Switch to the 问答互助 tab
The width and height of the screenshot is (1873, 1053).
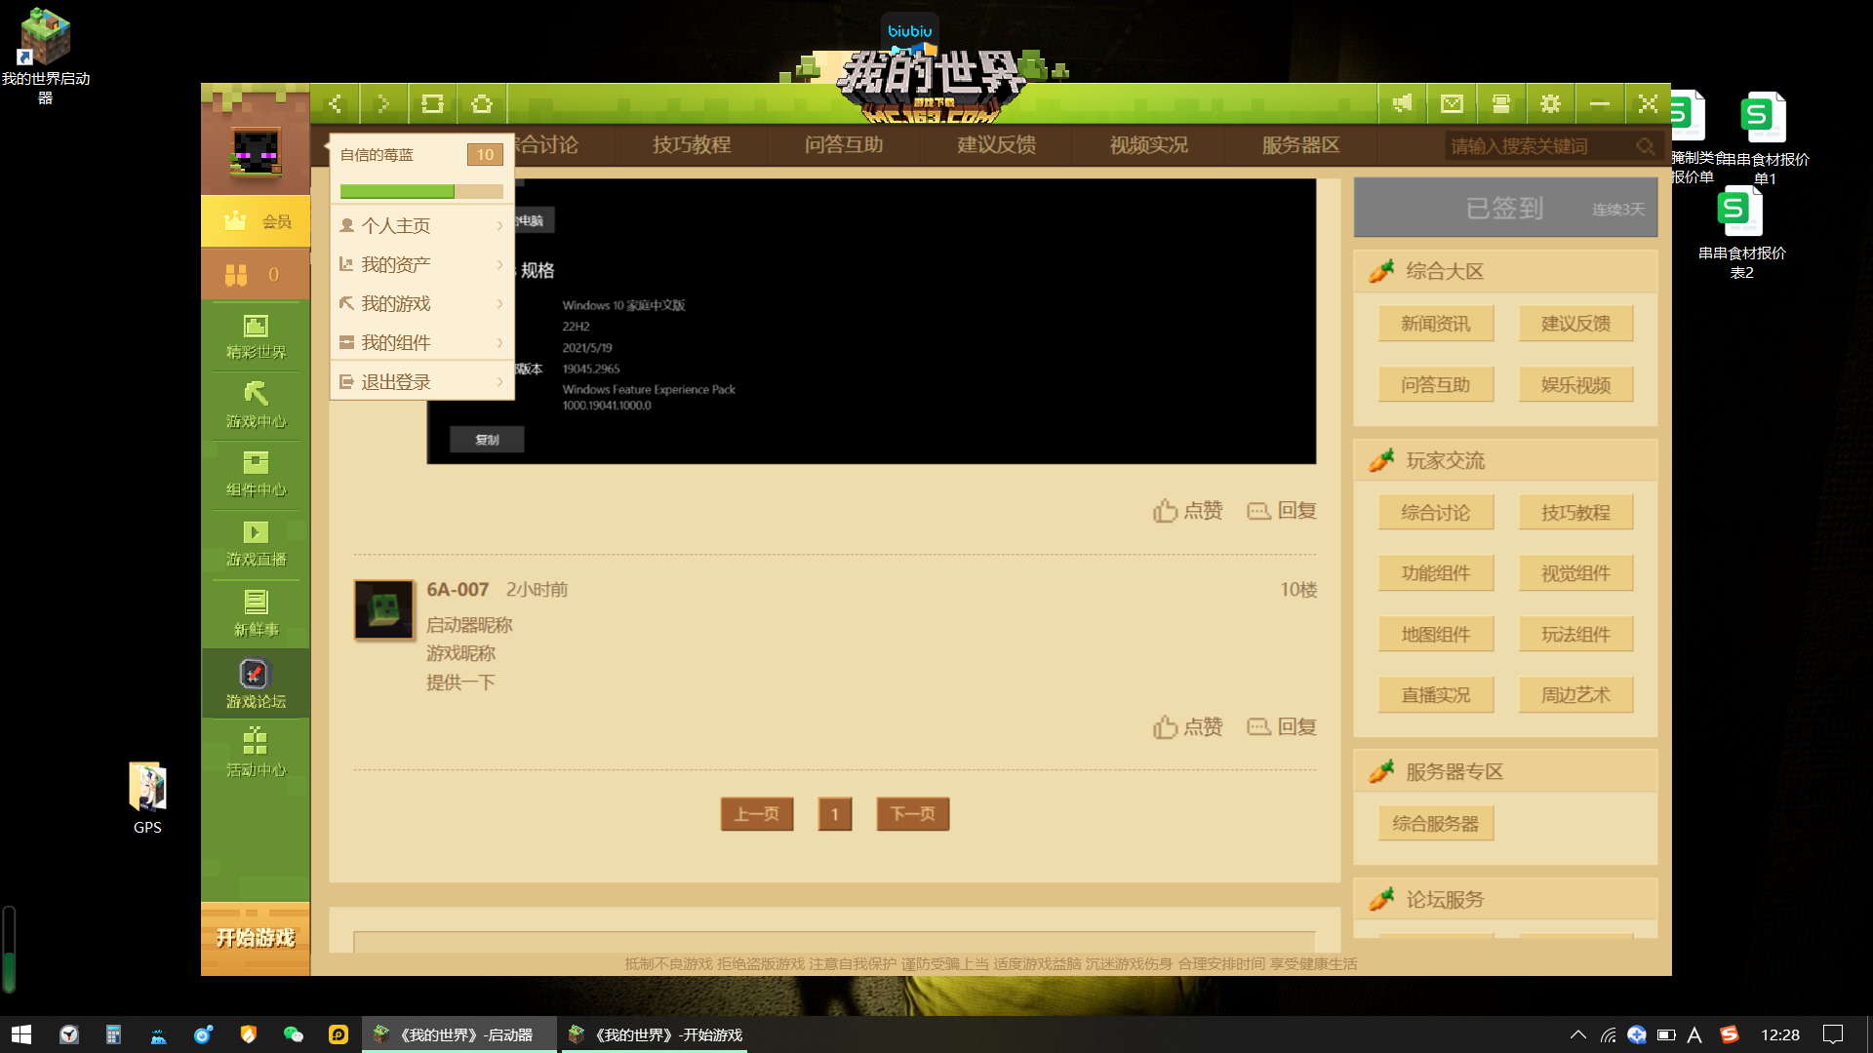[844, 145]
